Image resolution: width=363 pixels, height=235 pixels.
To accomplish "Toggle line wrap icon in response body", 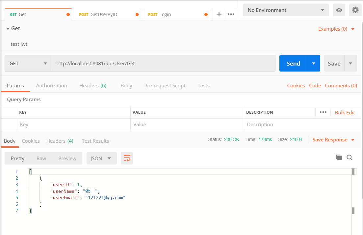I will click(x=127, y=158).
